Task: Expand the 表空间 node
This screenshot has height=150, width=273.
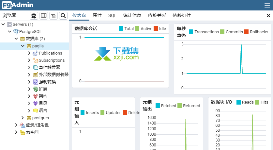Action: [x=16, y=132]
